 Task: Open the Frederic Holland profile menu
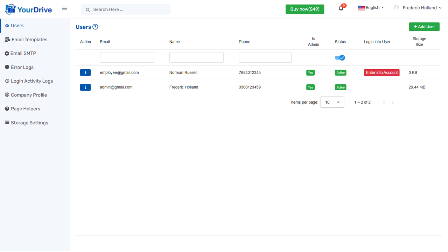coord(418,7)
